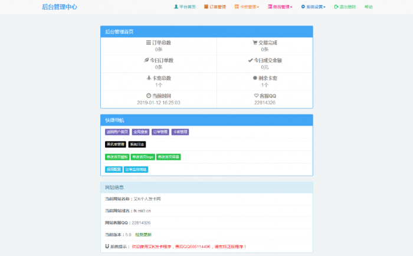The height and width of the screenshot is (256, 413).
Task: Open the 帮助 menu item
Action: 369,7
